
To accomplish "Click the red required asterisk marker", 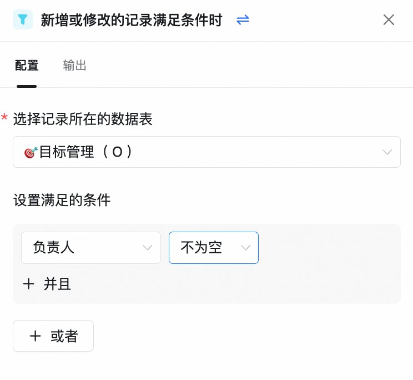I will [4, 117].
